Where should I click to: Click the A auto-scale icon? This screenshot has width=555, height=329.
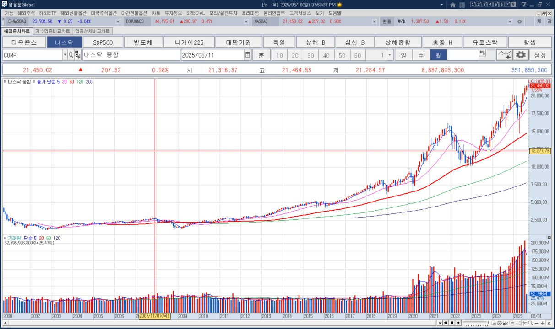[x=549, y=323]
